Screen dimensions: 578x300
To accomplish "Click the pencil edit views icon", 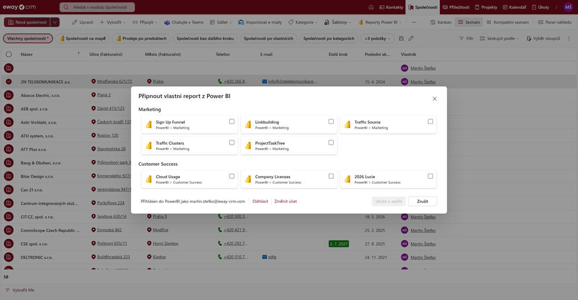I will 411,38.
